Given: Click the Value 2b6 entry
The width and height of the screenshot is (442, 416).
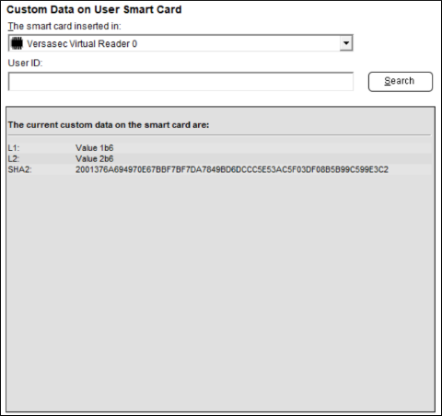Looking at the screenshot, I should 95,158.
